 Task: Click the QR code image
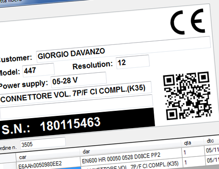coord(188,96)
